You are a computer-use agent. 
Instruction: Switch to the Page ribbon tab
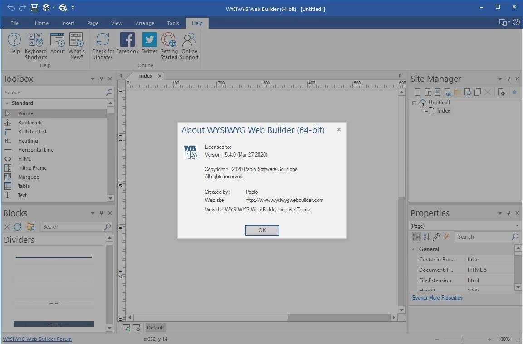[x=93, y=23]
